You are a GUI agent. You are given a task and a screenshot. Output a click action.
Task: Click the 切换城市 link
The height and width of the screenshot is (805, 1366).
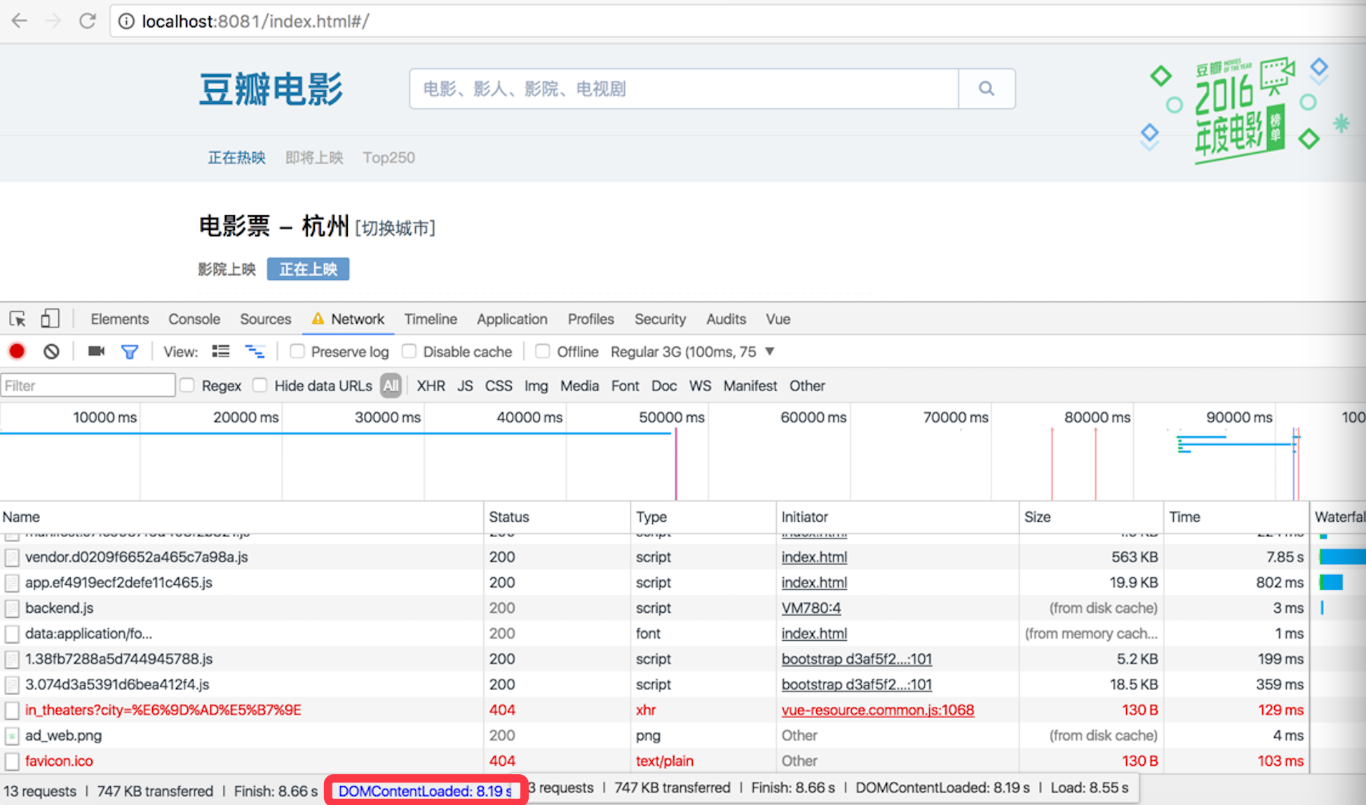click(395, 228)
